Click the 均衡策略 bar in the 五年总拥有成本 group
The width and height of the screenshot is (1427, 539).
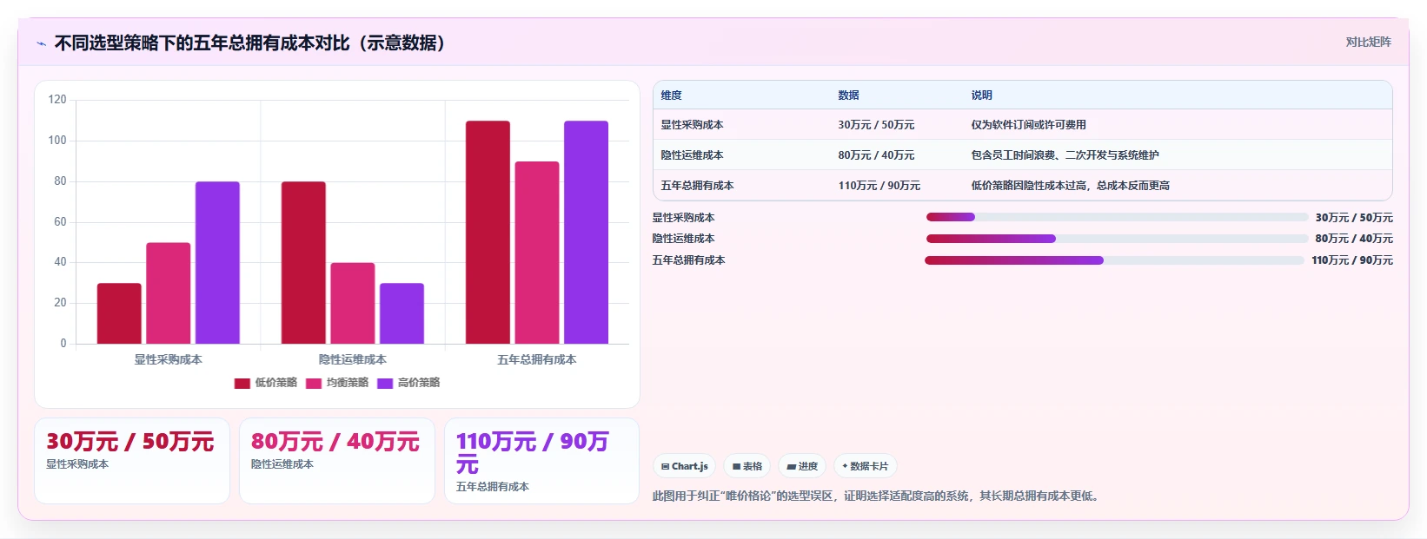point(537,253)
